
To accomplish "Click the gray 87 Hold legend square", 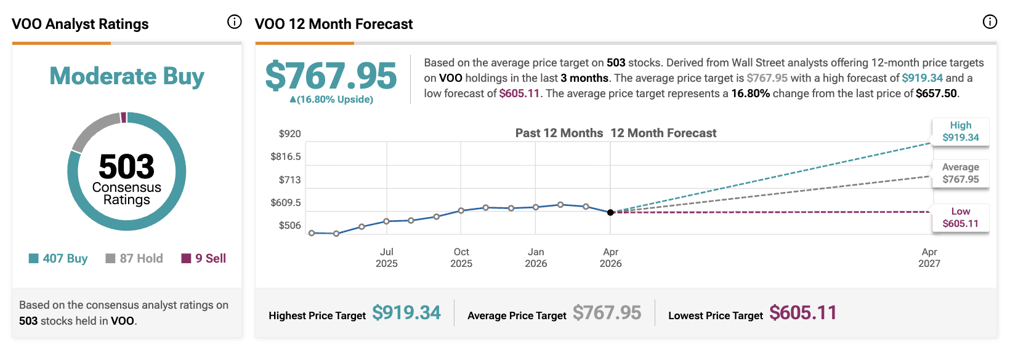I will click(x=111, y=258).
